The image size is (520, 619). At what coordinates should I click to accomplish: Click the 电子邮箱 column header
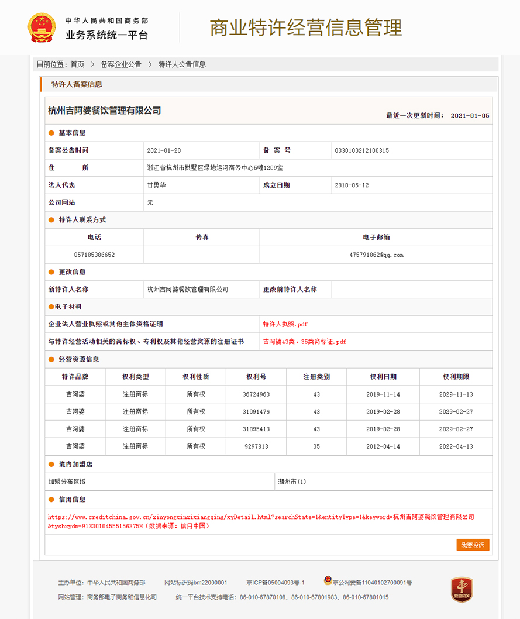pyautogui.click(x=376, y=238)
